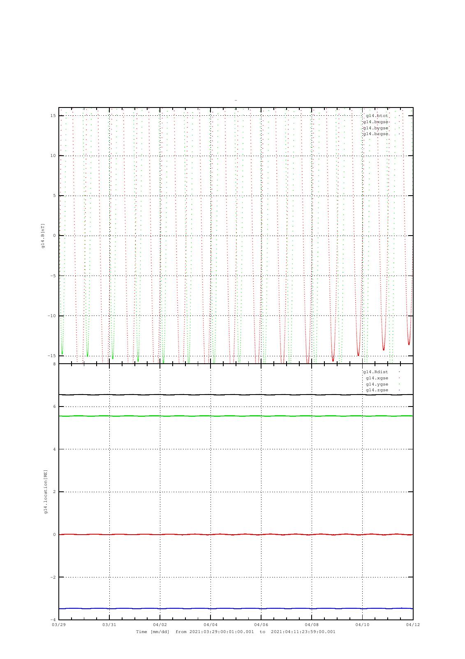Click the -2 tick on the location axis
The width and height of the screenshot is (465, 659).
click(x=53, y=577)
